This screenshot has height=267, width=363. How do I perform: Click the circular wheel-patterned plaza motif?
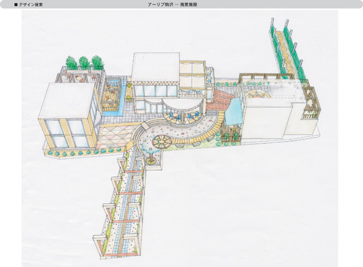[161, 142]
